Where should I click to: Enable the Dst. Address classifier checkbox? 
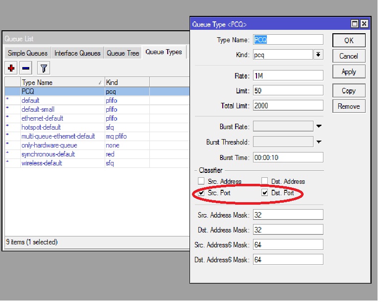pyautogui.click(x=264, y=181)
